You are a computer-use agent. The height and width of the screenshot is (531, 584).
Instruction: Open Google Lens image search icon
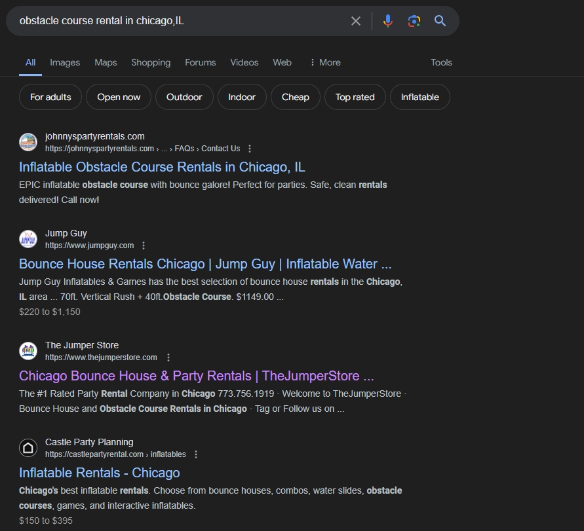(414, 21)
